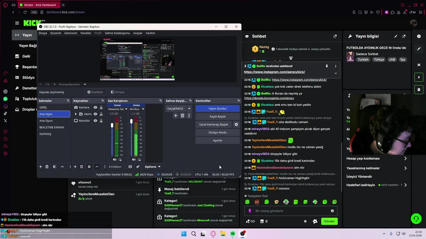Open Düzenle menu in OBS
Image resolution: width=426 pixels, height=239 pixels.
coord(56,33)
